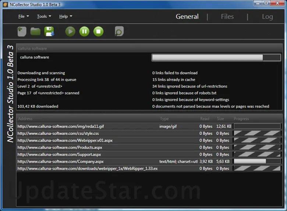Click the striped progress bar for Products.aspx
The image size is (287, 211).
[257, 147]
